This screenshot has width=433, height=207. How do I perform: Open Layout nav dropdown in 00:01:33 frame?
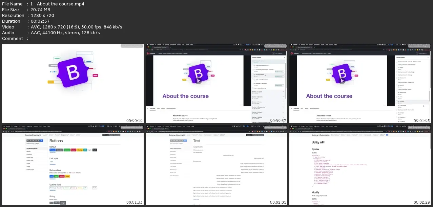click(45, 135)
